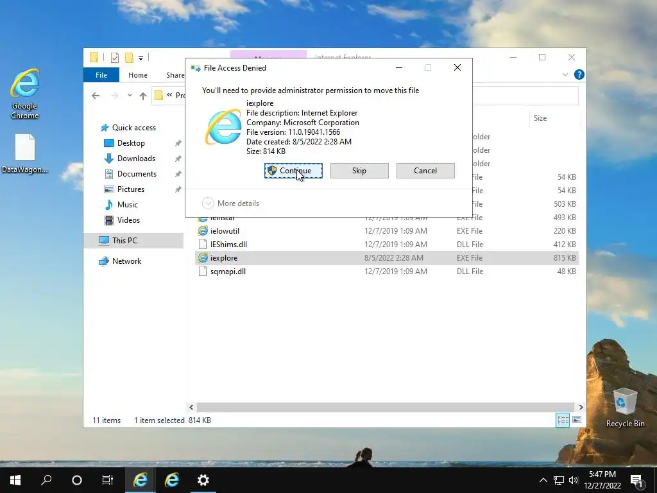
Task: Select the iexplore file row
Action: 386,258
